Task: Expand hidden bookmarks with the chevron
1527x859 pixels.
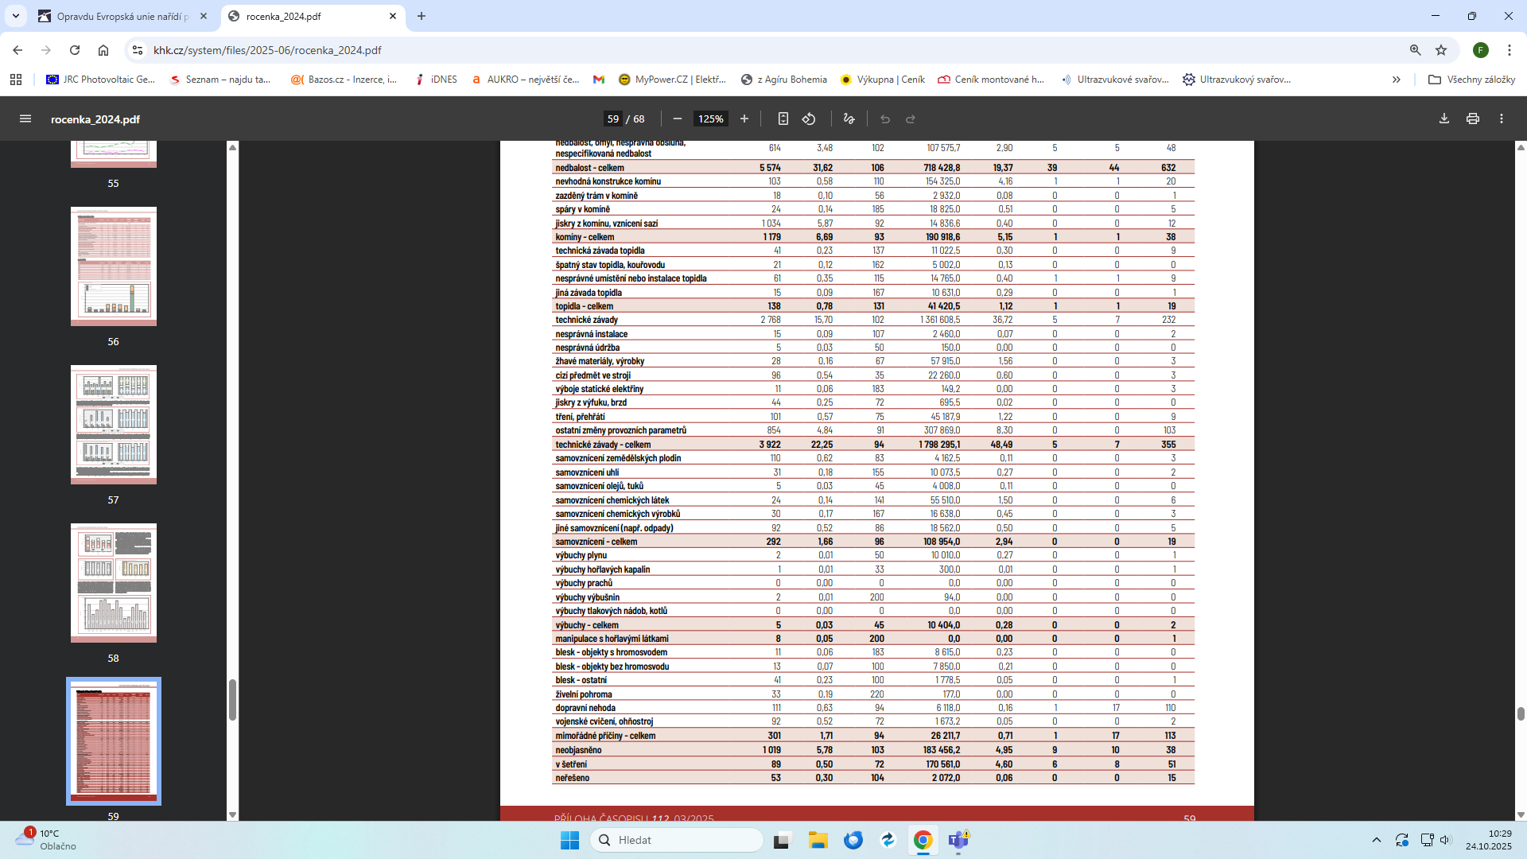Action: pos(1396,80)
